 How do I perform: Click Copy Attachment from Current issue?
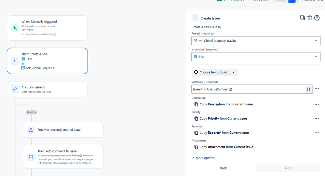pos(226,147)
